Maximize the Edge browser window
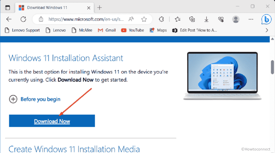The width and height of the screenshot is (275, 153). (x=252, y=7)
